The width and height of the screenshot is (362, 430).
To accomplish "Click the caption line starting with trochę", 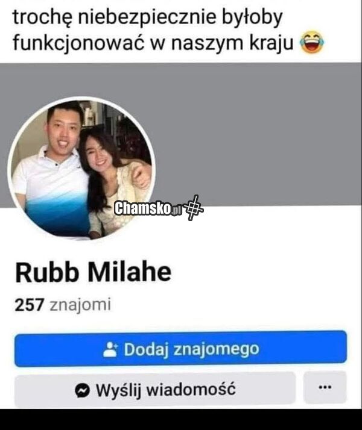I will click(x=147, y=17).
